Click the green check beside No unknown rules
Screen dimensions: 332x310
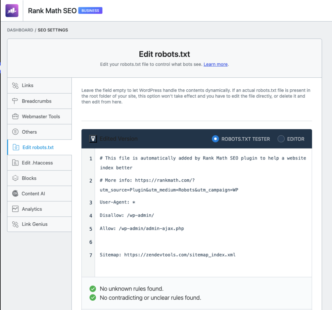[93, 289]
